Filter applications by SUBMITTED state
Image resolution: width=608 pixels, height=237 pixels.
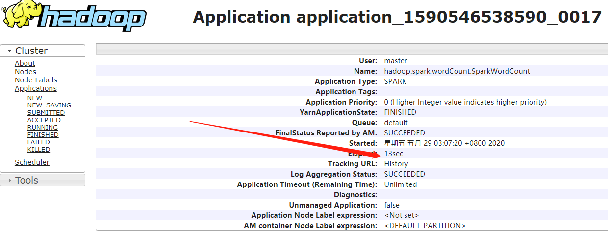(46, 113)
